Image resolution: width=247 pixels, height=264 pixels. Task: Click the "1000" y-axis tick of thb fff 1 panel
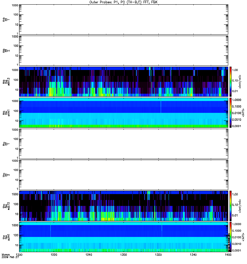click(15, 5)
